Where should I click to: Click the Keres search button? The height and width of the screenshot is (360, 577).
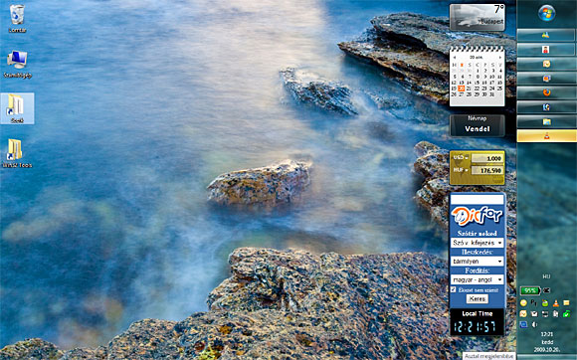click(x=478, y=299)
